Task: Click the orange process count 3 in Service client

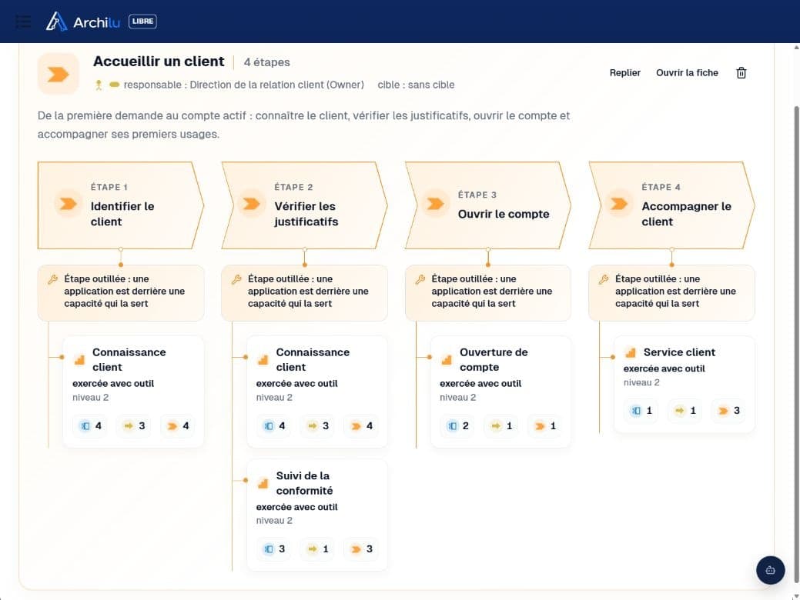Action: point(729,410)
